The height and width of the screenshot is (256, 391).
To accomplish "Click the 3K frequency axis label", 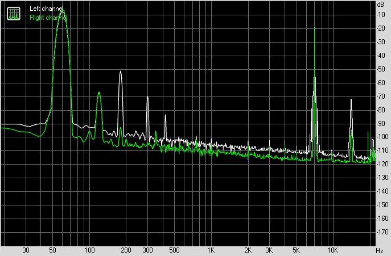I will point(269,250).
